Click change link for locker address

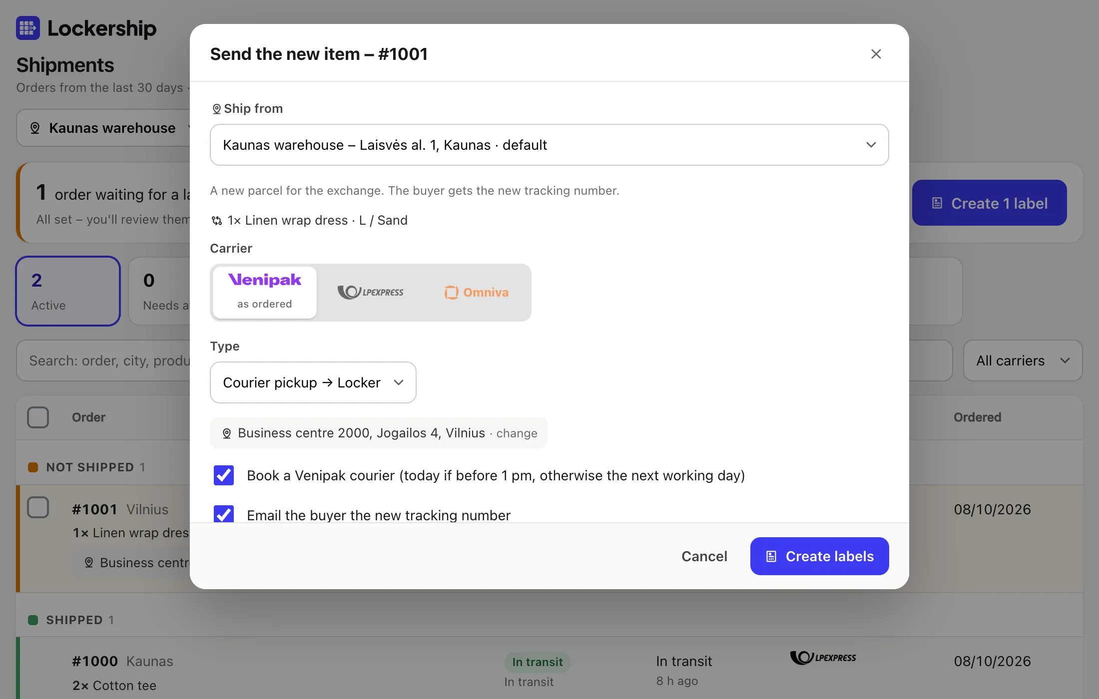(x=517, y=433)
